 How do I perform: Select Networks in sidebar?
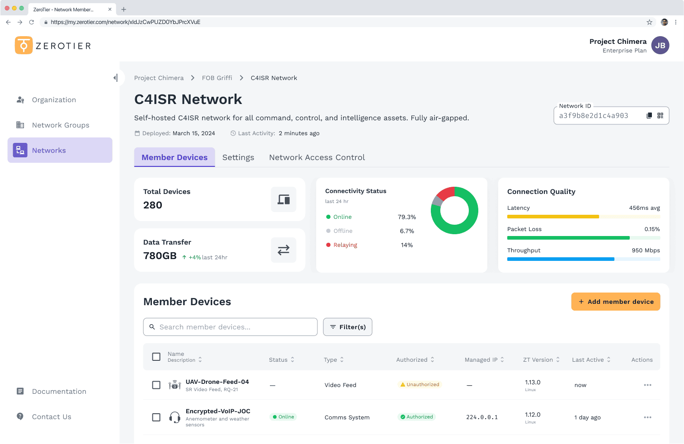tap(60, 150)
